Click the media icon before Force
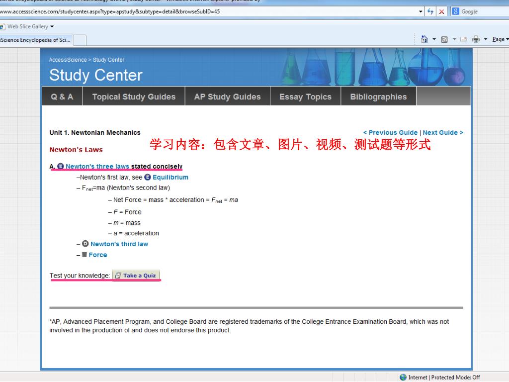The image size is (509, 382). [85, 255]
